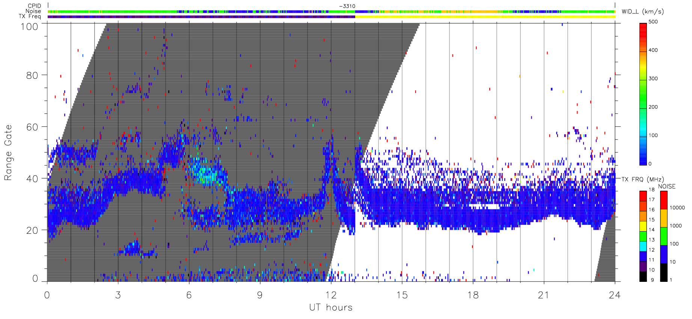Click the y-axis tick label '100'
The width and height of the screenshot is (692, 319).
tap(29, 27)
